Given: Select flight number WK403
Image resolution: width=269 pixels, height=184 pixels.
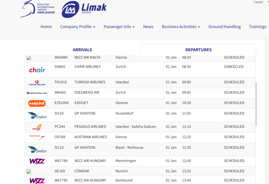Looking at the screenshot, I should coord(60,92).
